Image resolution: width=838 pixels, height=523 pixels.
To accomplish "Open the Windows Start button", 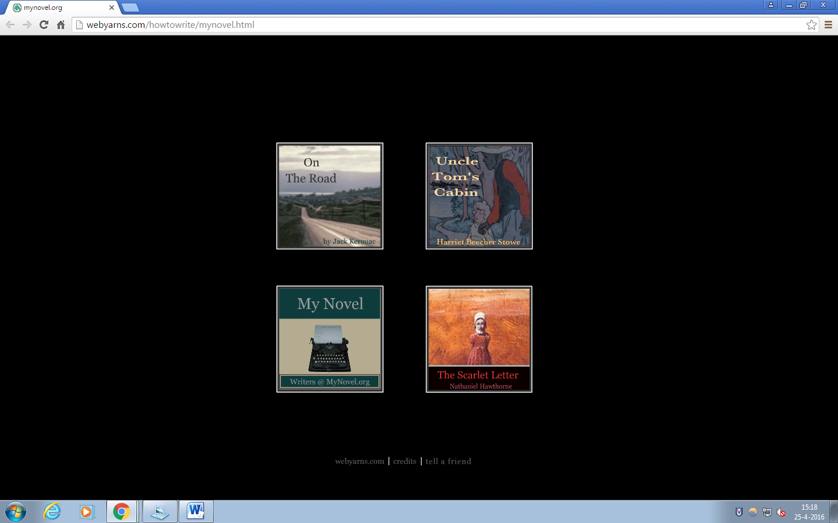I will click(16, 512).
